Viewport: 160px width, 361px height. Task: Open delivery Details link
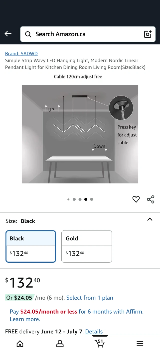click(x=94, y=332)
